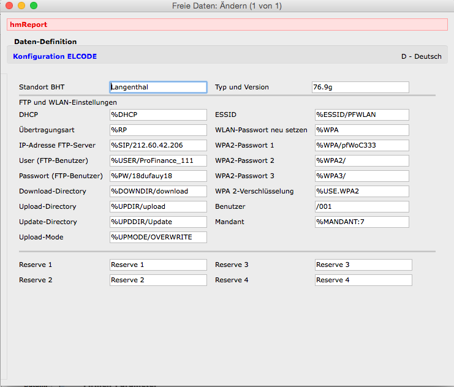Click the Passwort (FTP-Benutzer) field
Image resolution: width=454 pixels, height=387 pixels.
pyautogui.click(x=158, y=176)
